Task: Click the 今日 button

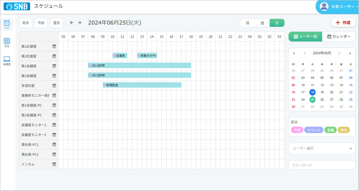Action: 41,23
